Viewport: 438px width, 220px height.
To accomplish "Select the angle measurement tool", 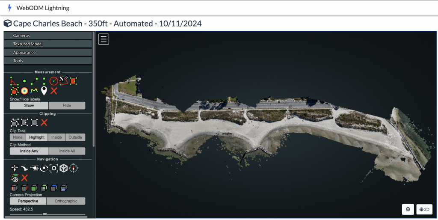I will pyautogui.click(x=14, y=80).
